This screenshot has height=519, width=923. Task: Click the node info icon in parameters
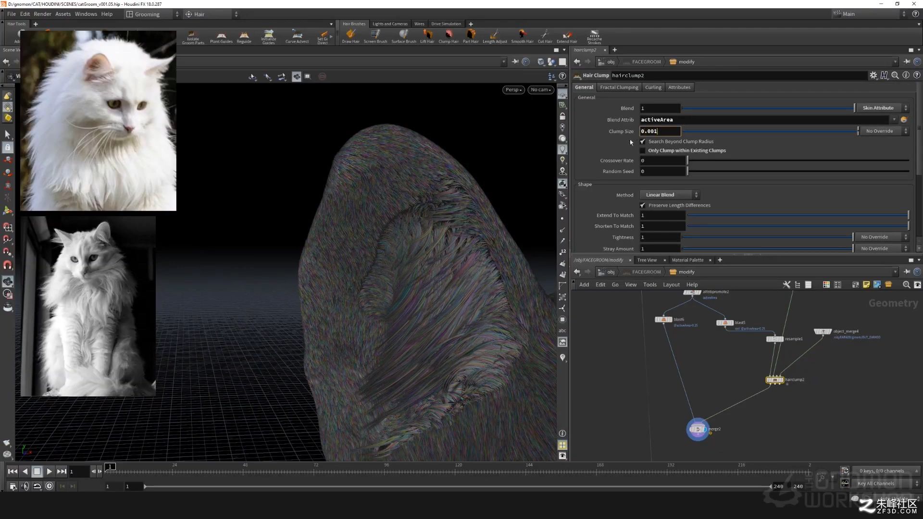tap(906, 75)
